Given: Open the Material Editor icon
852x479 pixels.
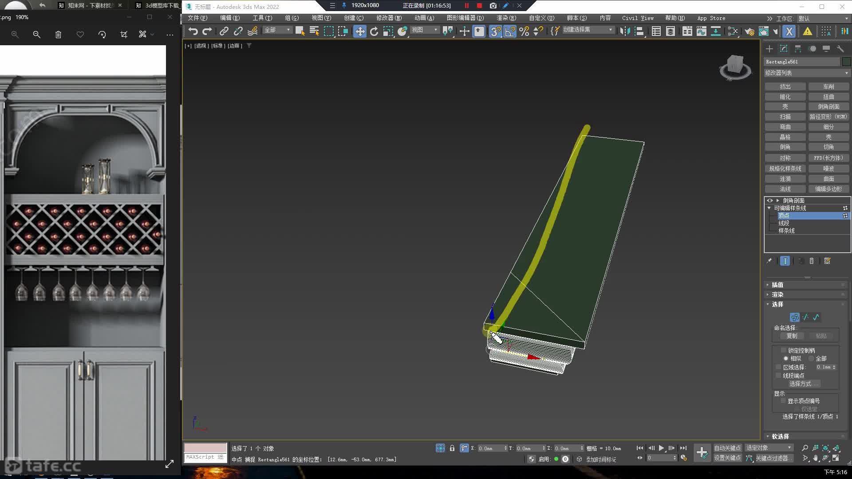Looking at the screenshot, I should click(x=733, y=31).
